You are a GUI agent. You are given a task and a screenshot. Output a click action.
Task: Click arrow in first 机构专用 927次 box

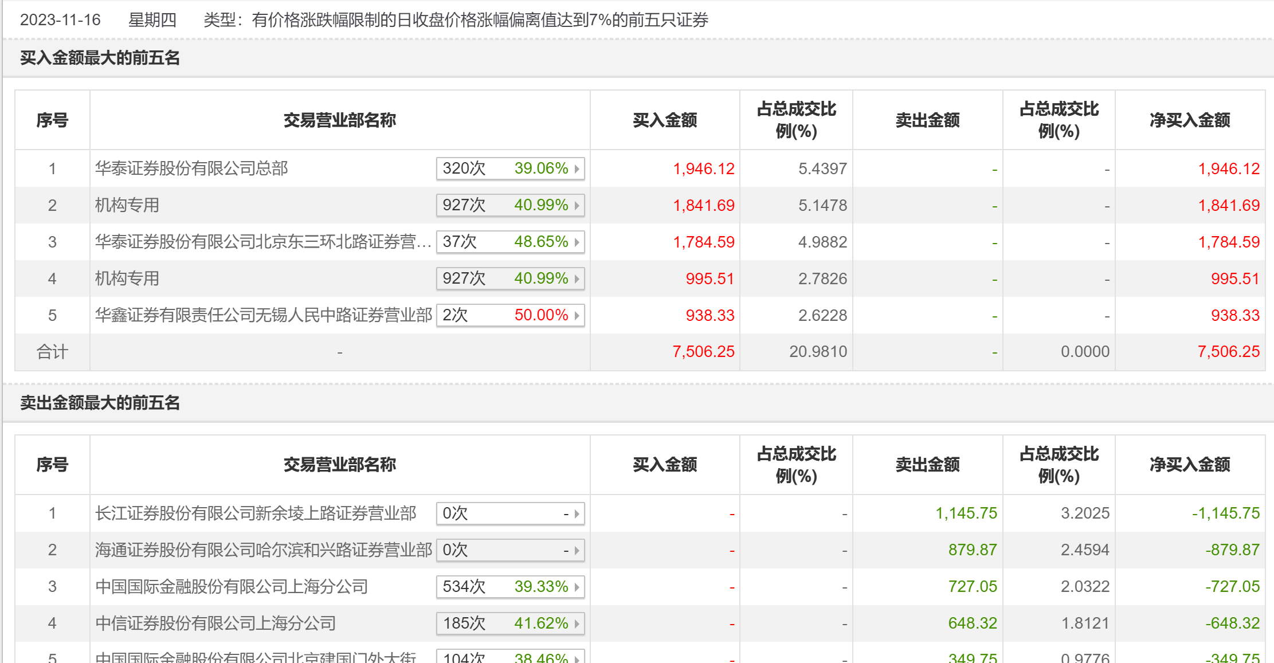577,205
